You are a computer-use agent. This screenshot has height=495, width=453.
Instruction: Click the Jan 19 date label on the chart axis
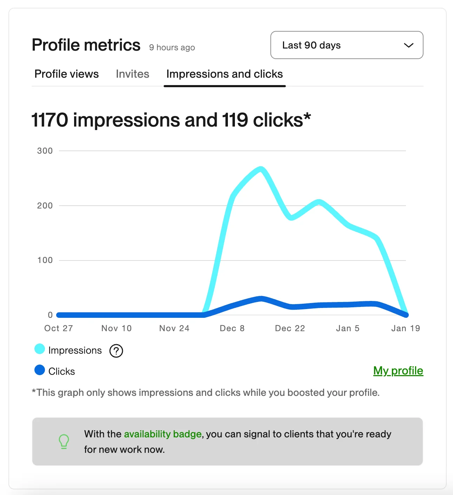point(405,328)
